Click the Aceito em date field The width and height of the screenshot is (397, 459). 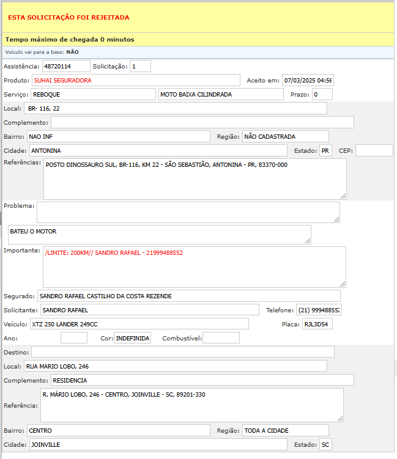point(307,80)
